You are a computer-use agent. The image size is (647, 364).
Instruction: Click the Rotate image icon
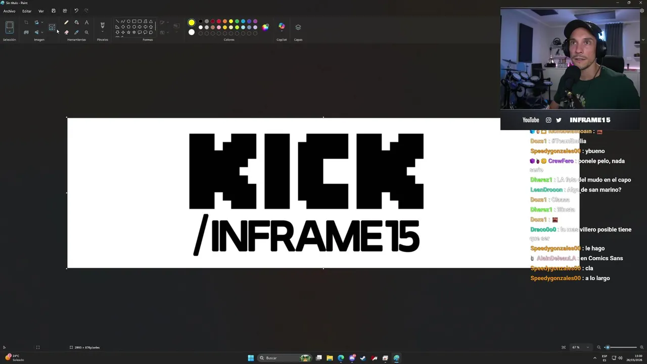(x=36, y=22)
